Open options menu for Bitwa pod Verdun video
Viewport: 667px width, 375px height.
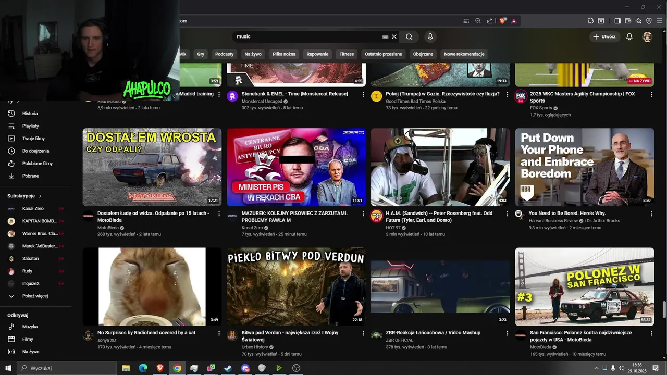point(363,333)
